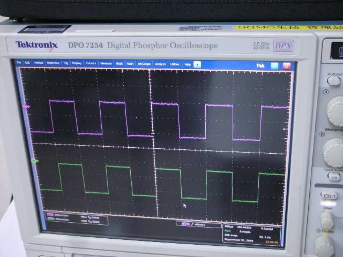
Task: Click the orange clock time readout
Action: [x=272, y=242]
